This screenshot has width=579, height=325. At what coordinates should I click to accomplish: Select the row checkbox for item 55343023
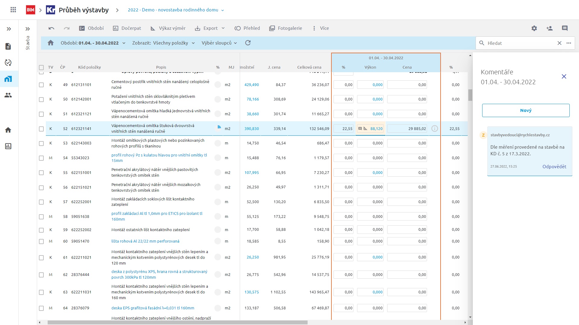coord(41,158)
